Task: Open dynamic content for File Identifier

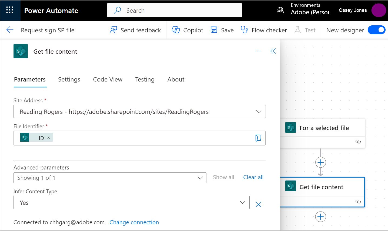Action: [x=258, y=138]
